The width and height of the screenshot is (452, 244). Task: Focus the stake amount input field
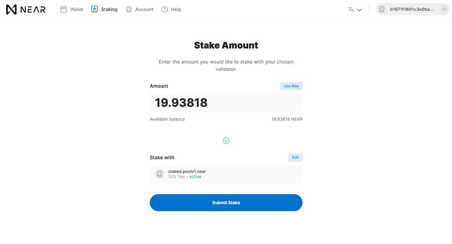pos(226,103)
